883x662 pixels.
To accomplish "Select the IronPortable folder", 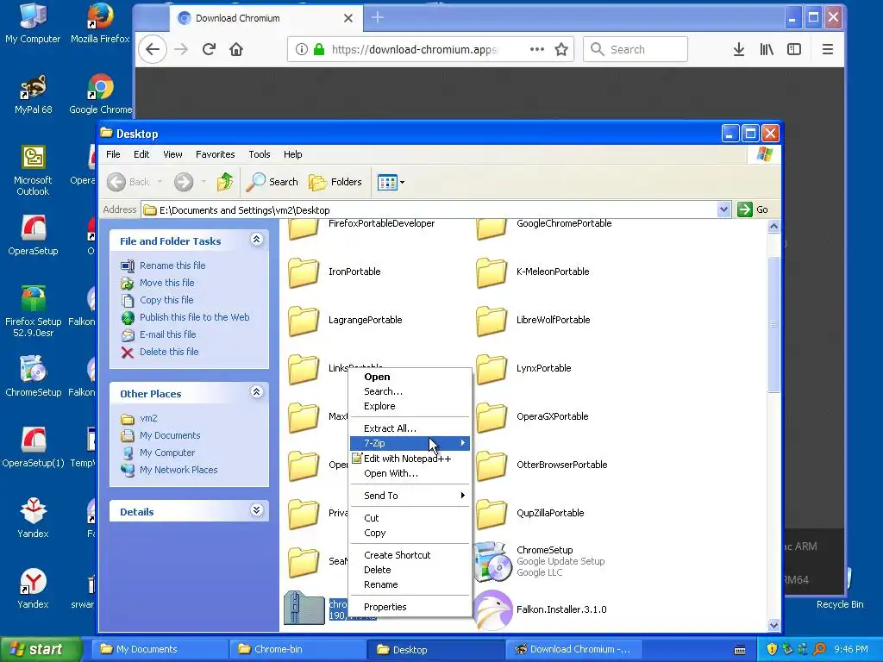I will (335, 272).
